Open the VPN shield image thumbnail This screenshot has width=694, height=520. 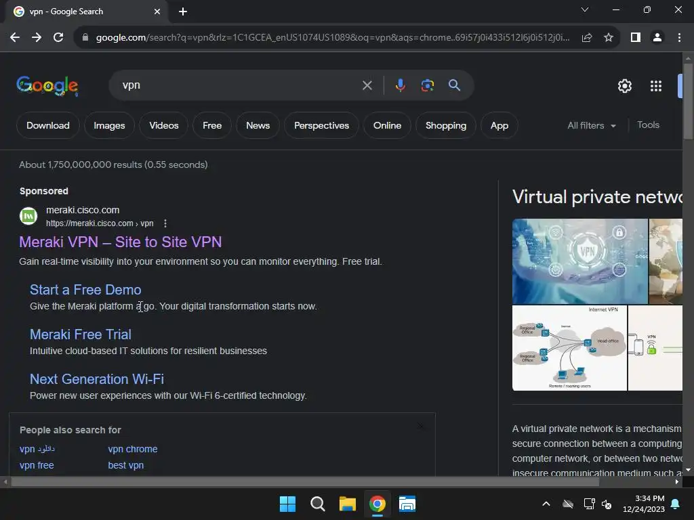coord(580,261)
